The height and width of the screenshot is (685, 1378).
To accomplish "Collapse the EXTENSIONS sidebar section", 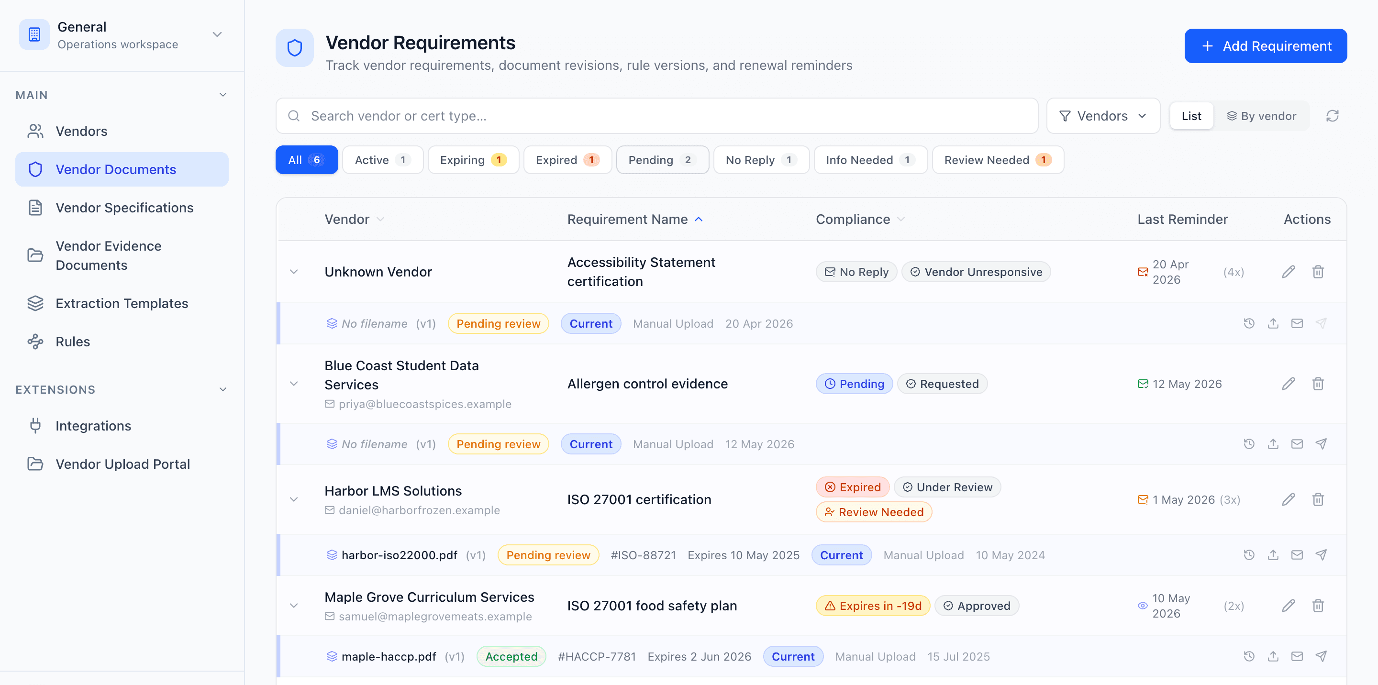I will pyautogui.click(x=223, y=389).
